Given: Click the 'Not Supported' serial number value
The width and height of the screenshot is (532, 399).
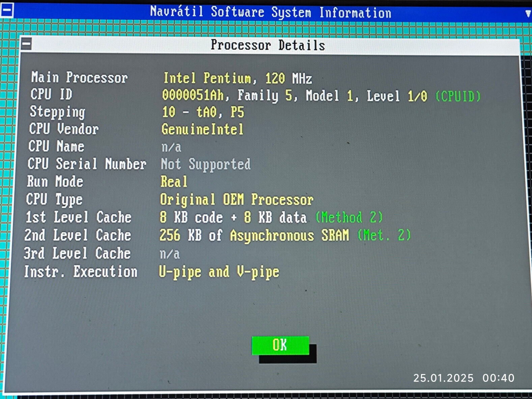Looking at the screenshot, I should coord(206,164).
